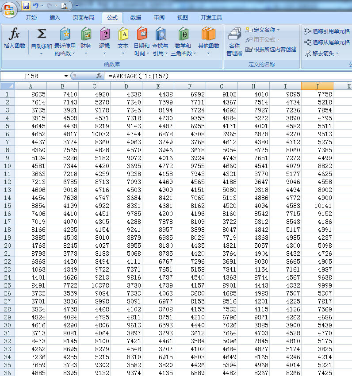This screenshot has width=352, height=376.
Task: Open the Math & Trig (数学和三角函数) icon
Action: coord(183,35)
